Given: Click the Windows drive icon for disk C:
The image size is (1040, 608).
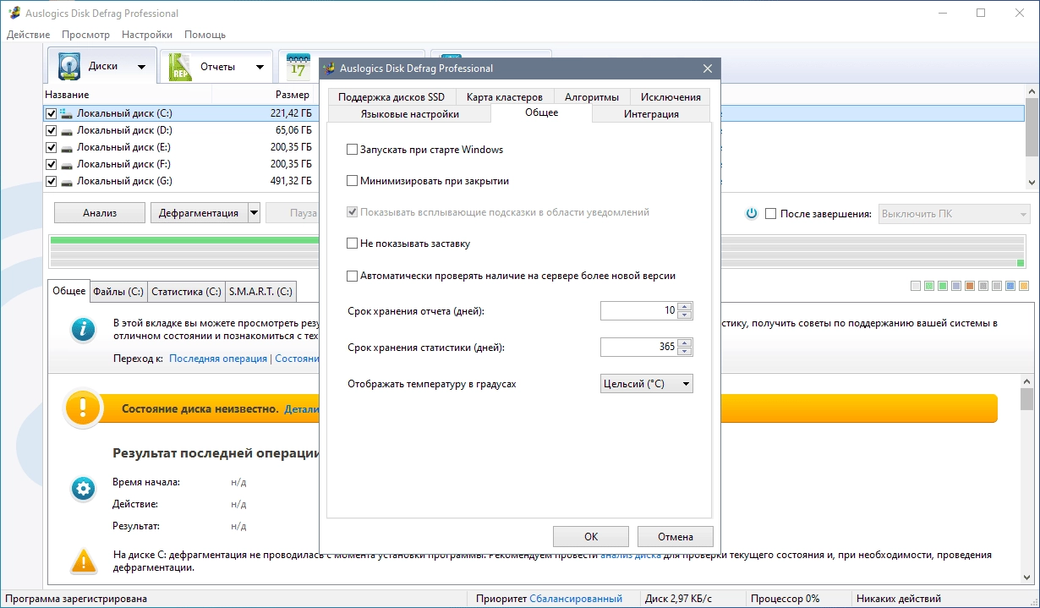Looking at the screenshot, I should point(66,113).
